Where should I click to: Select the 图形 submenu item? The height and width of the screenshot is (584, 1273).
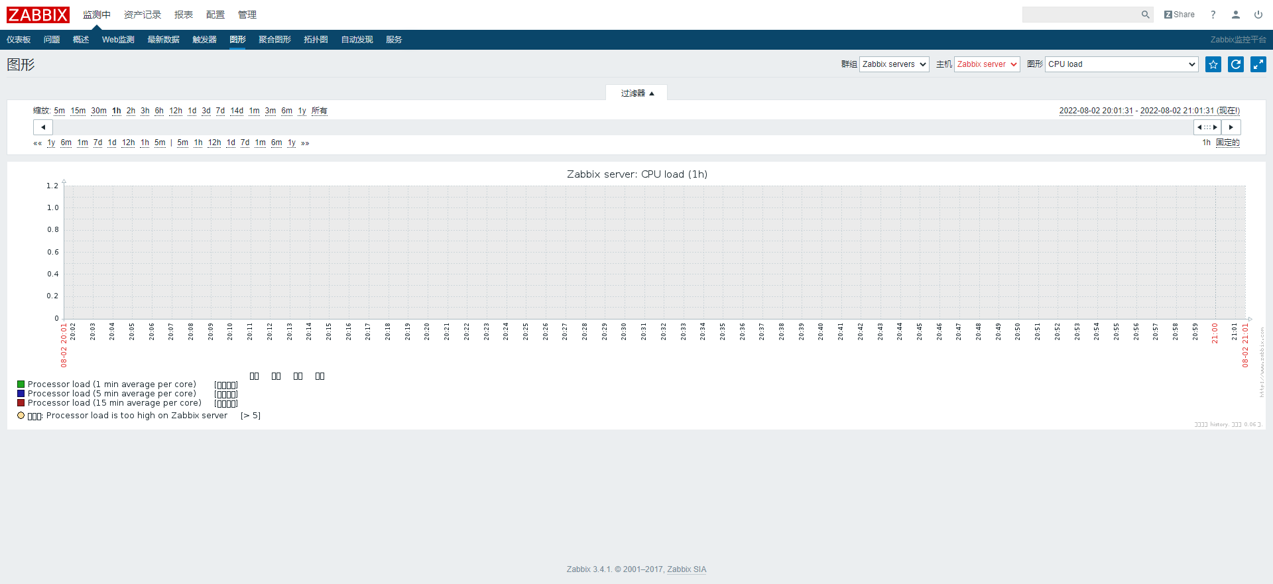237,40
